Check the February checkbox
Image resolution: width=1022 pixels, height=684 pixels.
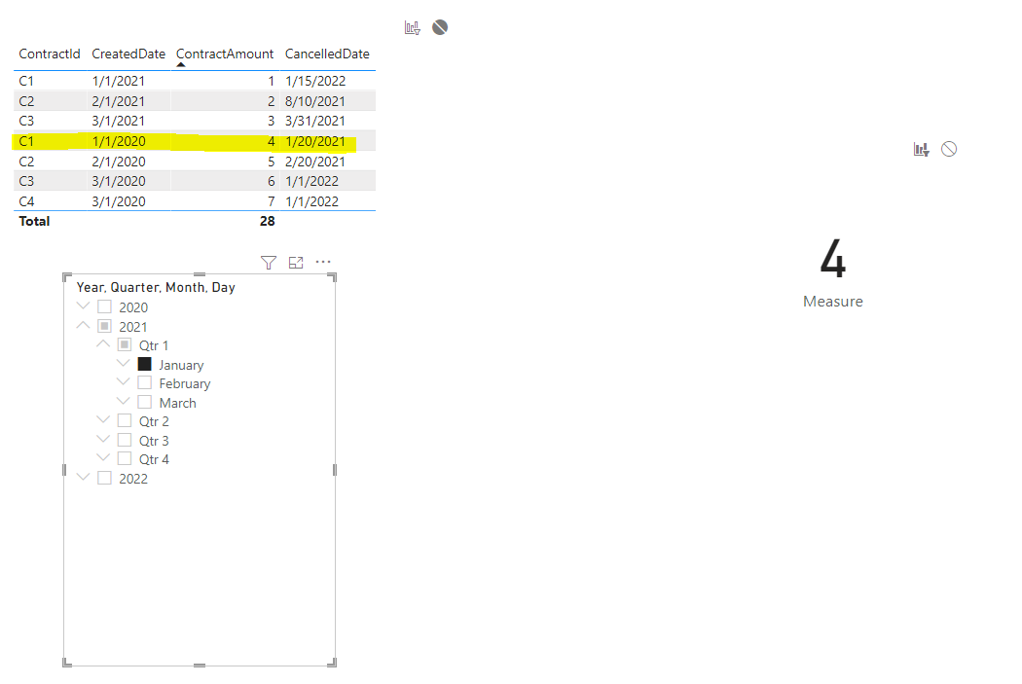pos(145,382)
